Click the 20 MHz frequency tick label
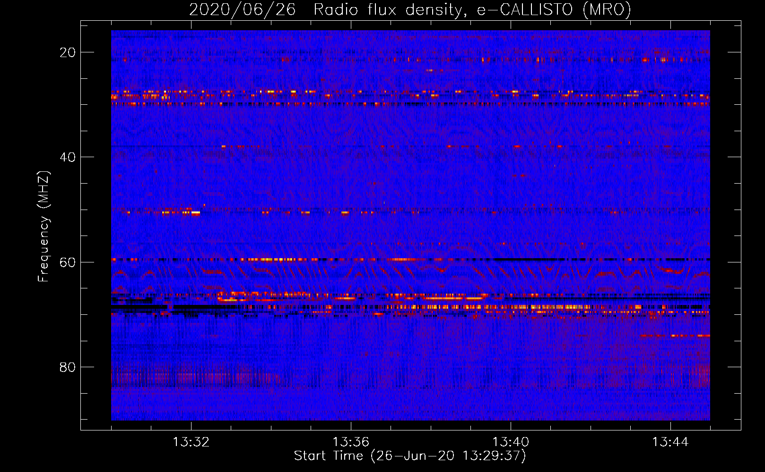Screen dimensions: 765x472 (68, 52)
